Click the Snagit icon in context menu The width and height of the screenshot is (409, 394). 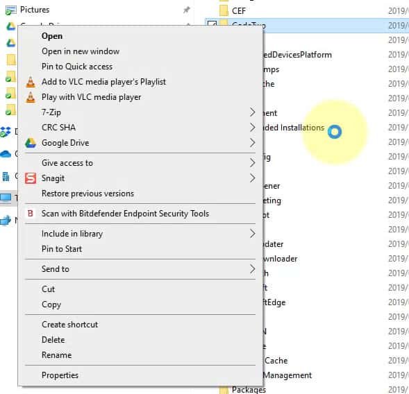coord(31,178)
